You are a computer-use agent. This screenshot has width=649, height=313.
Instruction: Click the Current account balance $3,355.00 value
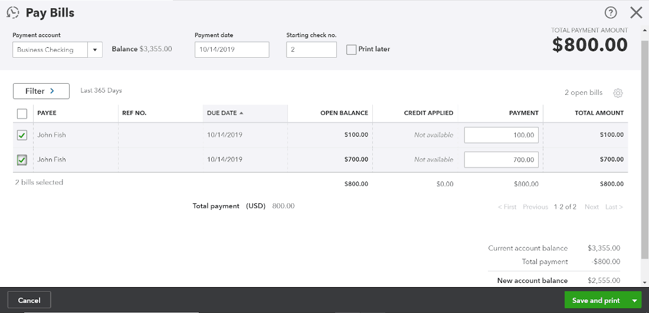tap(604, 249)
